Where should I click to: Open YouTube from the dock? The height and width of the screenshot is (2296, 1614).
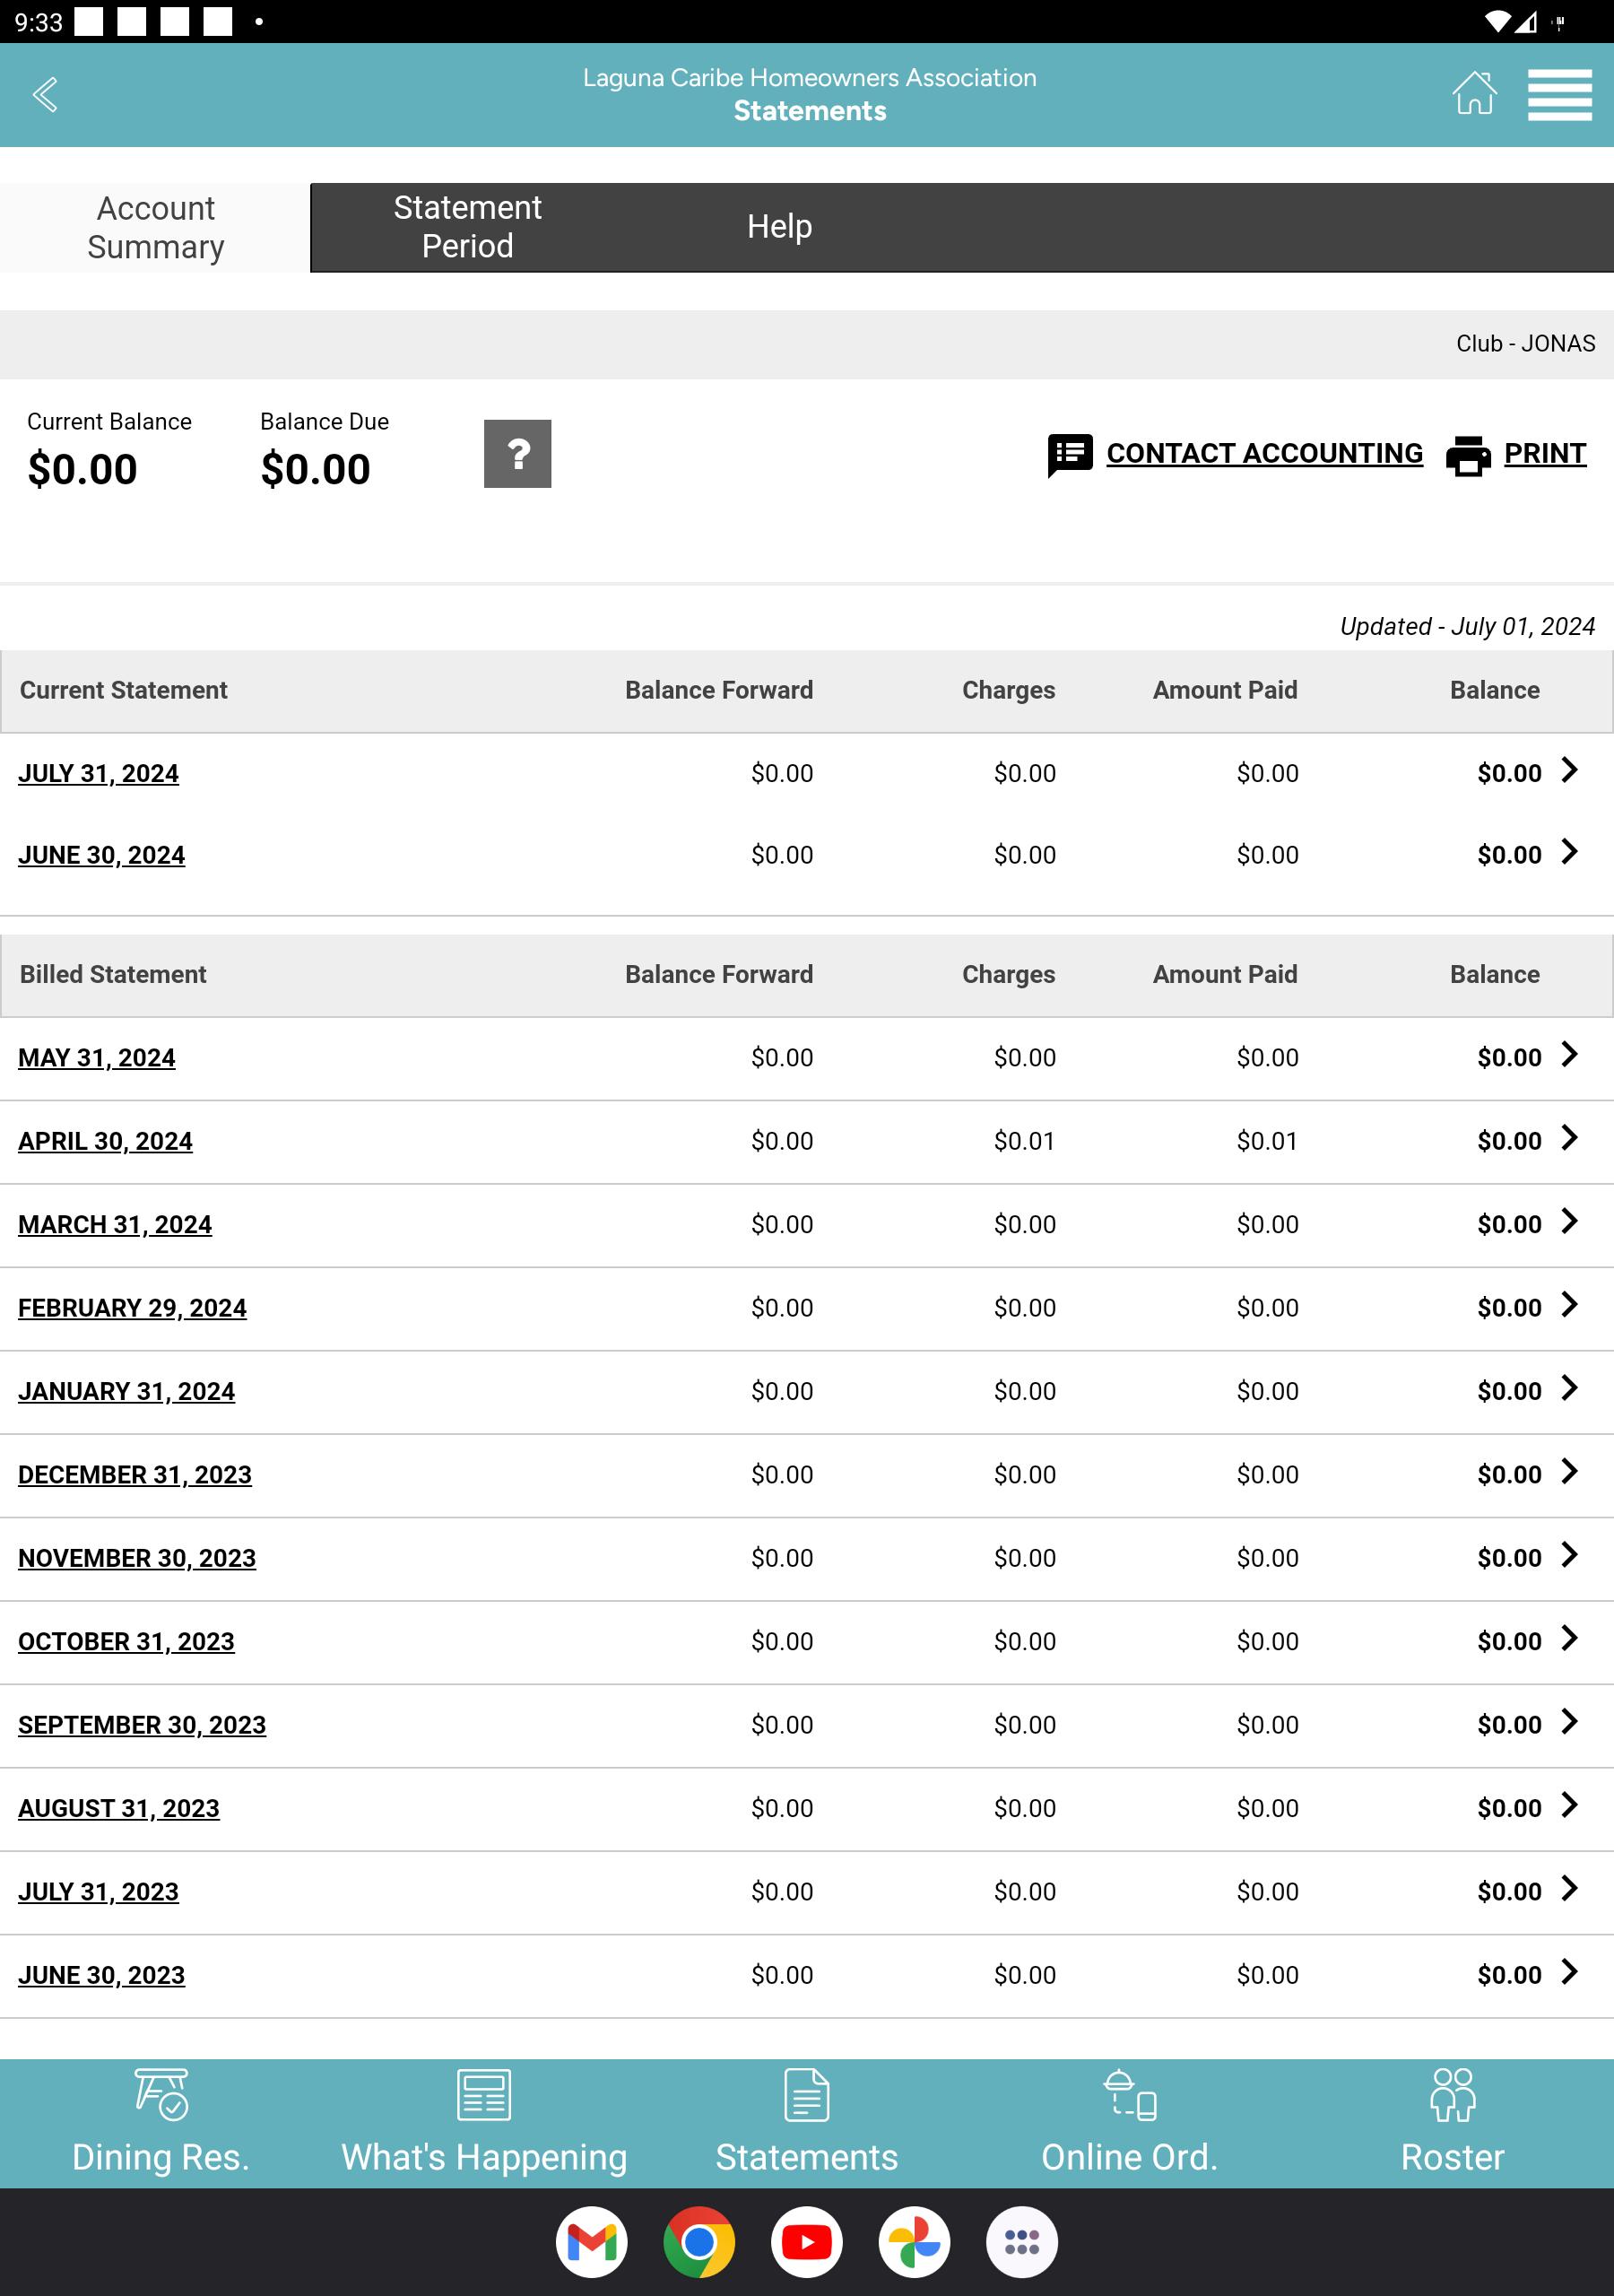807,2241
